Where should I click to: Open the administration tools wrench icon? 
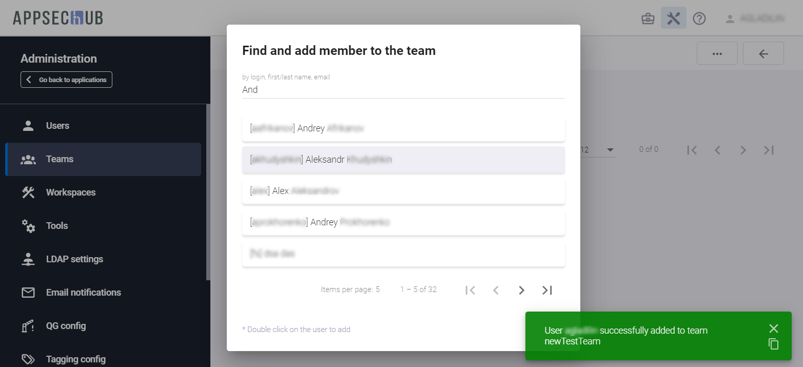click(673, 18)
